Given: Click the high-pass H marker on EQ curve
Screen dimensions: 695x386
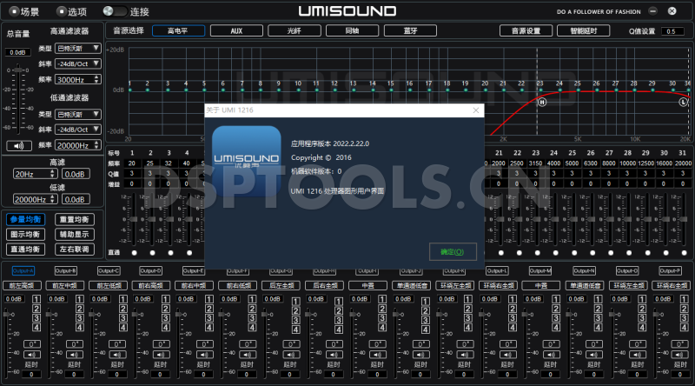Looking at the screenshot, I should click(x=542, y=102).
